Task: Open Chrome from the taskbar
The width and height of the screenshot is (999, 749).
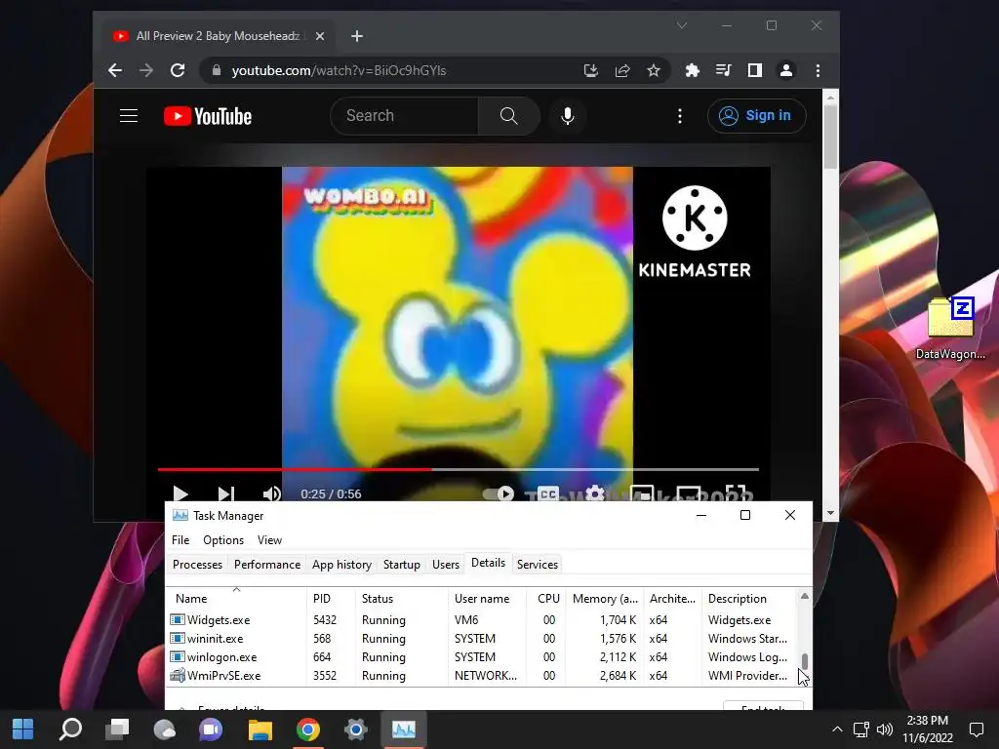Action: pyautogui.click(x=307, y=729)
